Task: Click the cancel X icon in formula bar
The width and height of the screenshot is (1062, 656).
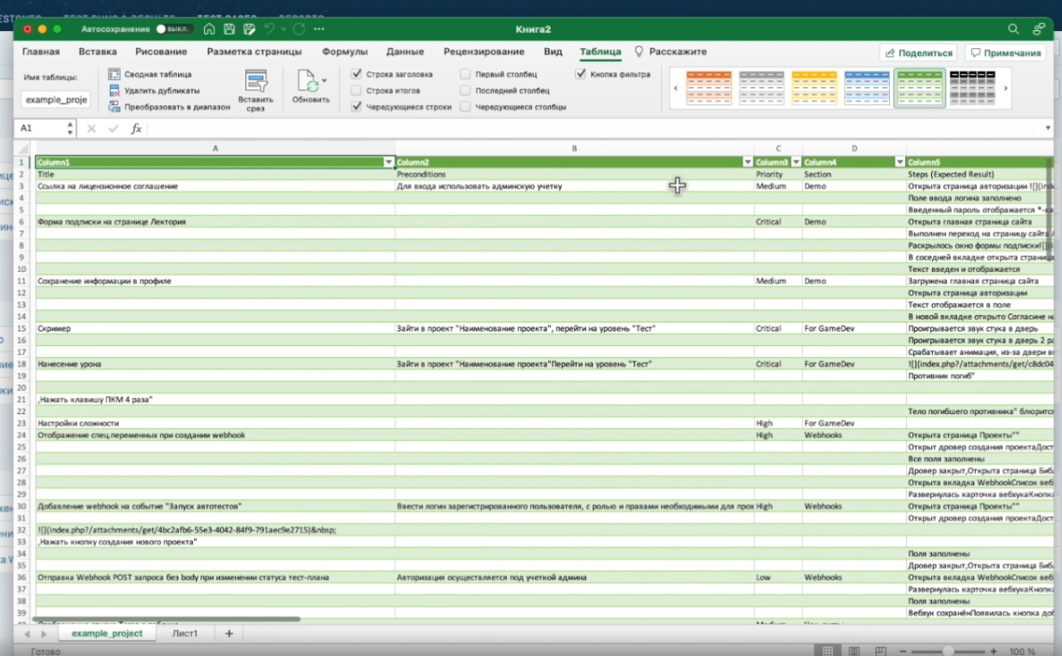Action: pos(92,129)
